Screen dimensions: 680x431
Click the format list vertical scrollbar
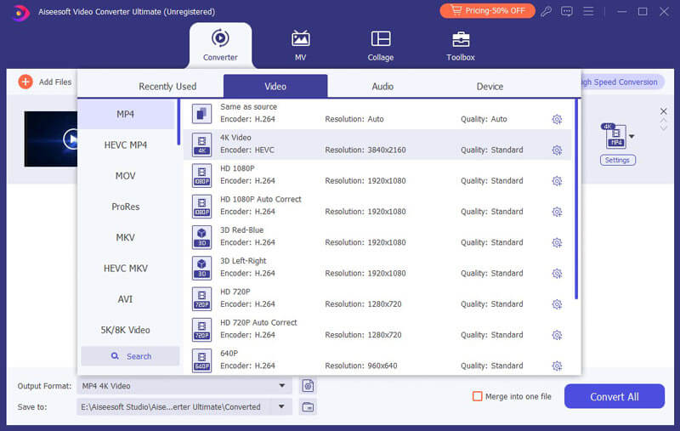[x=577, y=200]
